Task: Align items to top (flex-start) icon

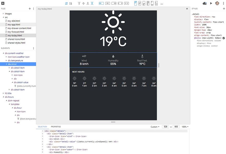Action: (x=79, y=3)
